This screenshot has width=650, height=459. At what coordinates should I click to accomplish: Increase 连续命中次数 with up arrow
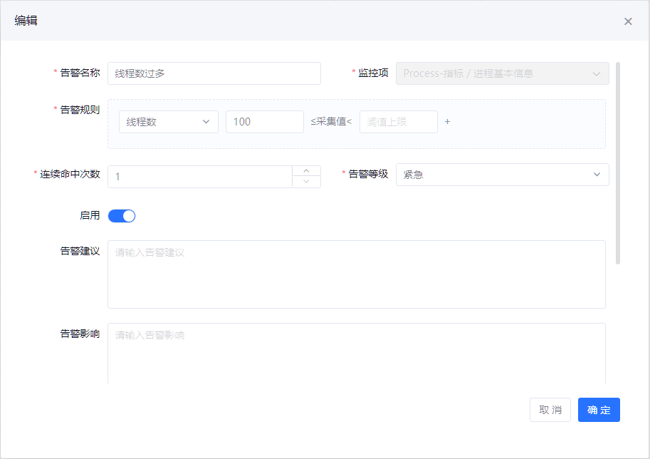click(306, 171)
